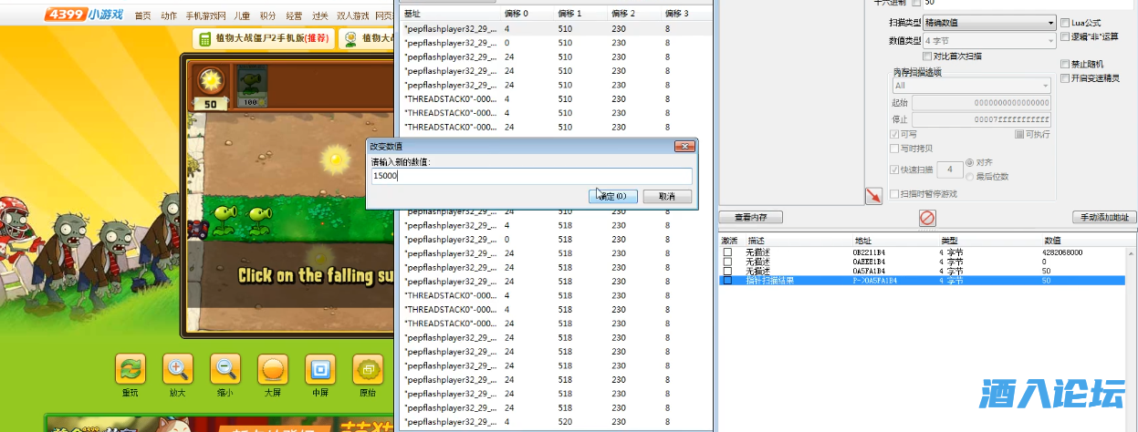Click the red circle clear-list icon

pos(927,218)
